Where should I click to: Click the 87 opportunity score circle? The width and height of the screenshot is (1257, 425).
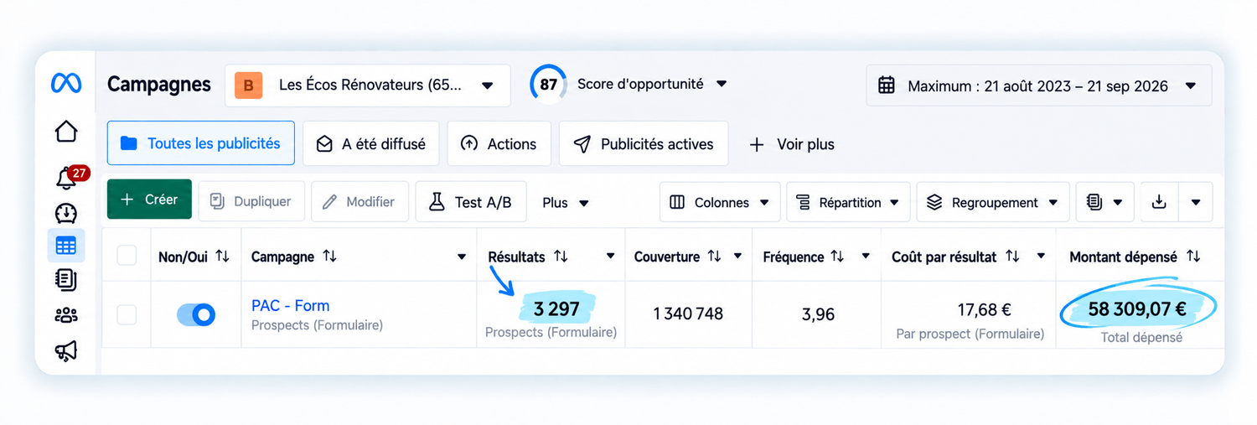point(548,84)
